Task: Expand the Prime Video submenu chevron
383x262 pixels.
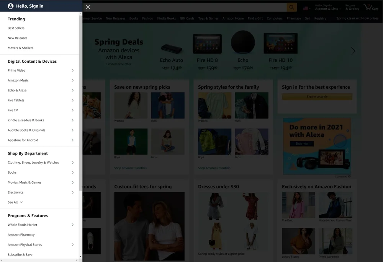Action: point(72,70)
